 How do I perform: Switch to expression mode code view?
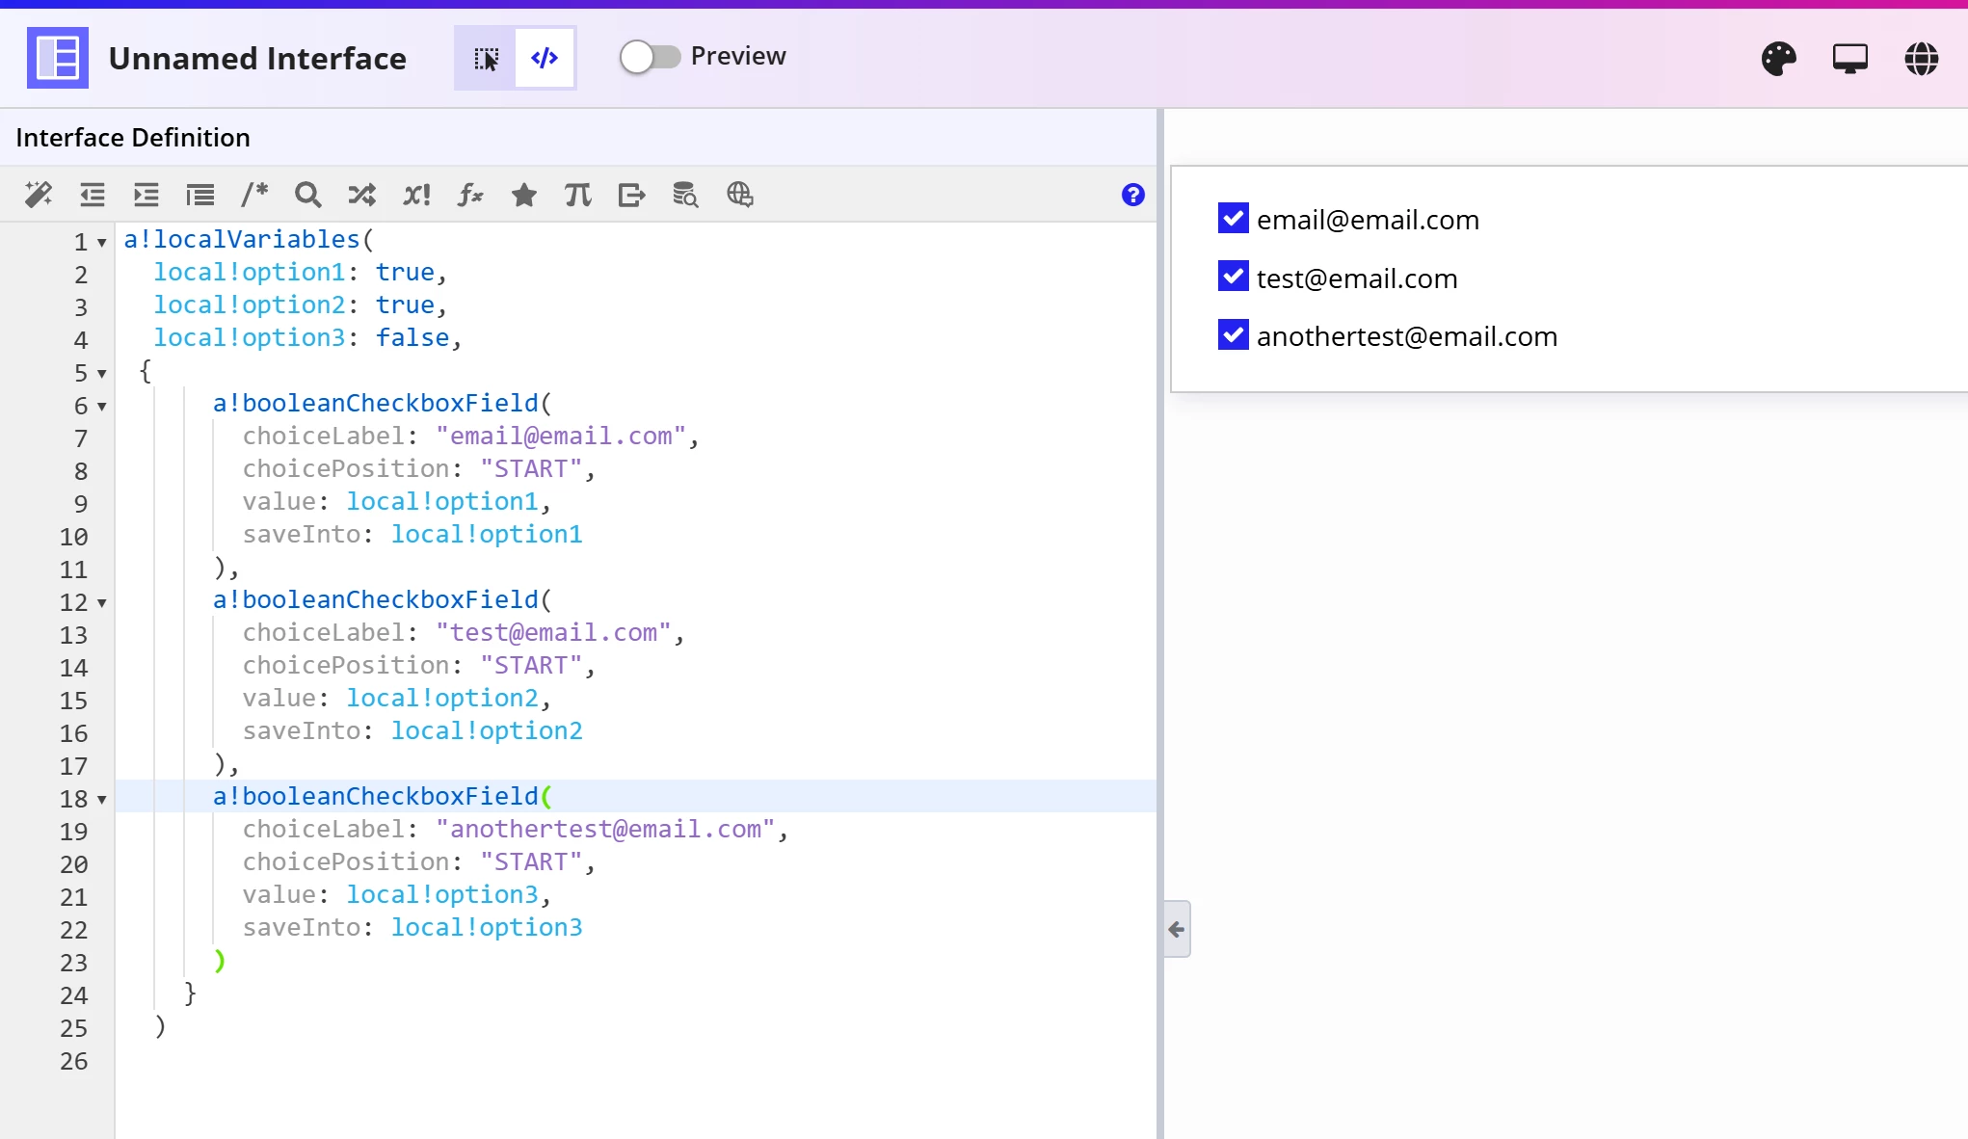545,58
